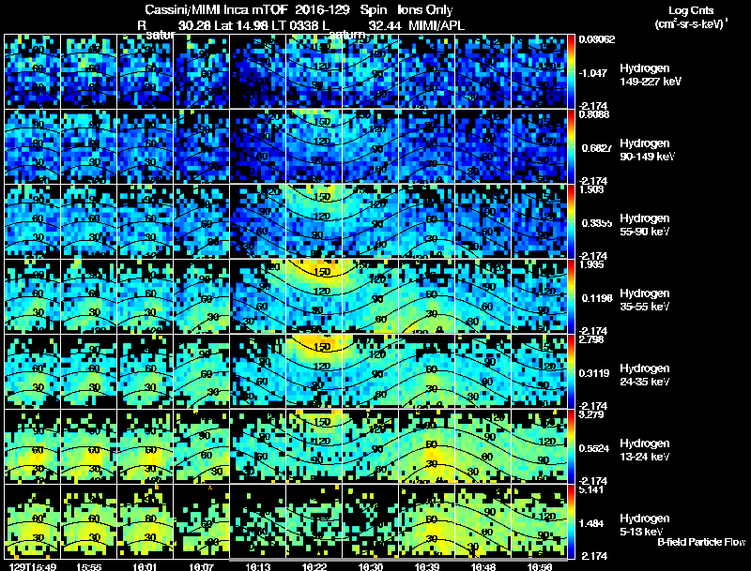Open the 35-55 keV panel at 16:22
The height and width of the screenshot is (571, 751).
(x=314, y=296)
